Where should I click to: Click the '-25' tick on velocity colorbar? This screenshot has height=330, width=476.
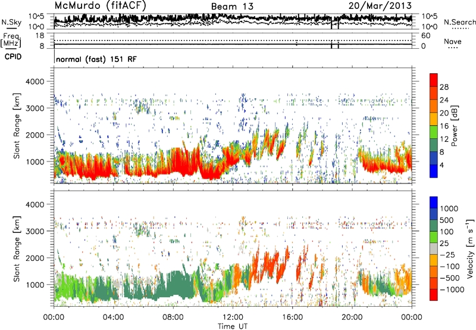(447, 254)
